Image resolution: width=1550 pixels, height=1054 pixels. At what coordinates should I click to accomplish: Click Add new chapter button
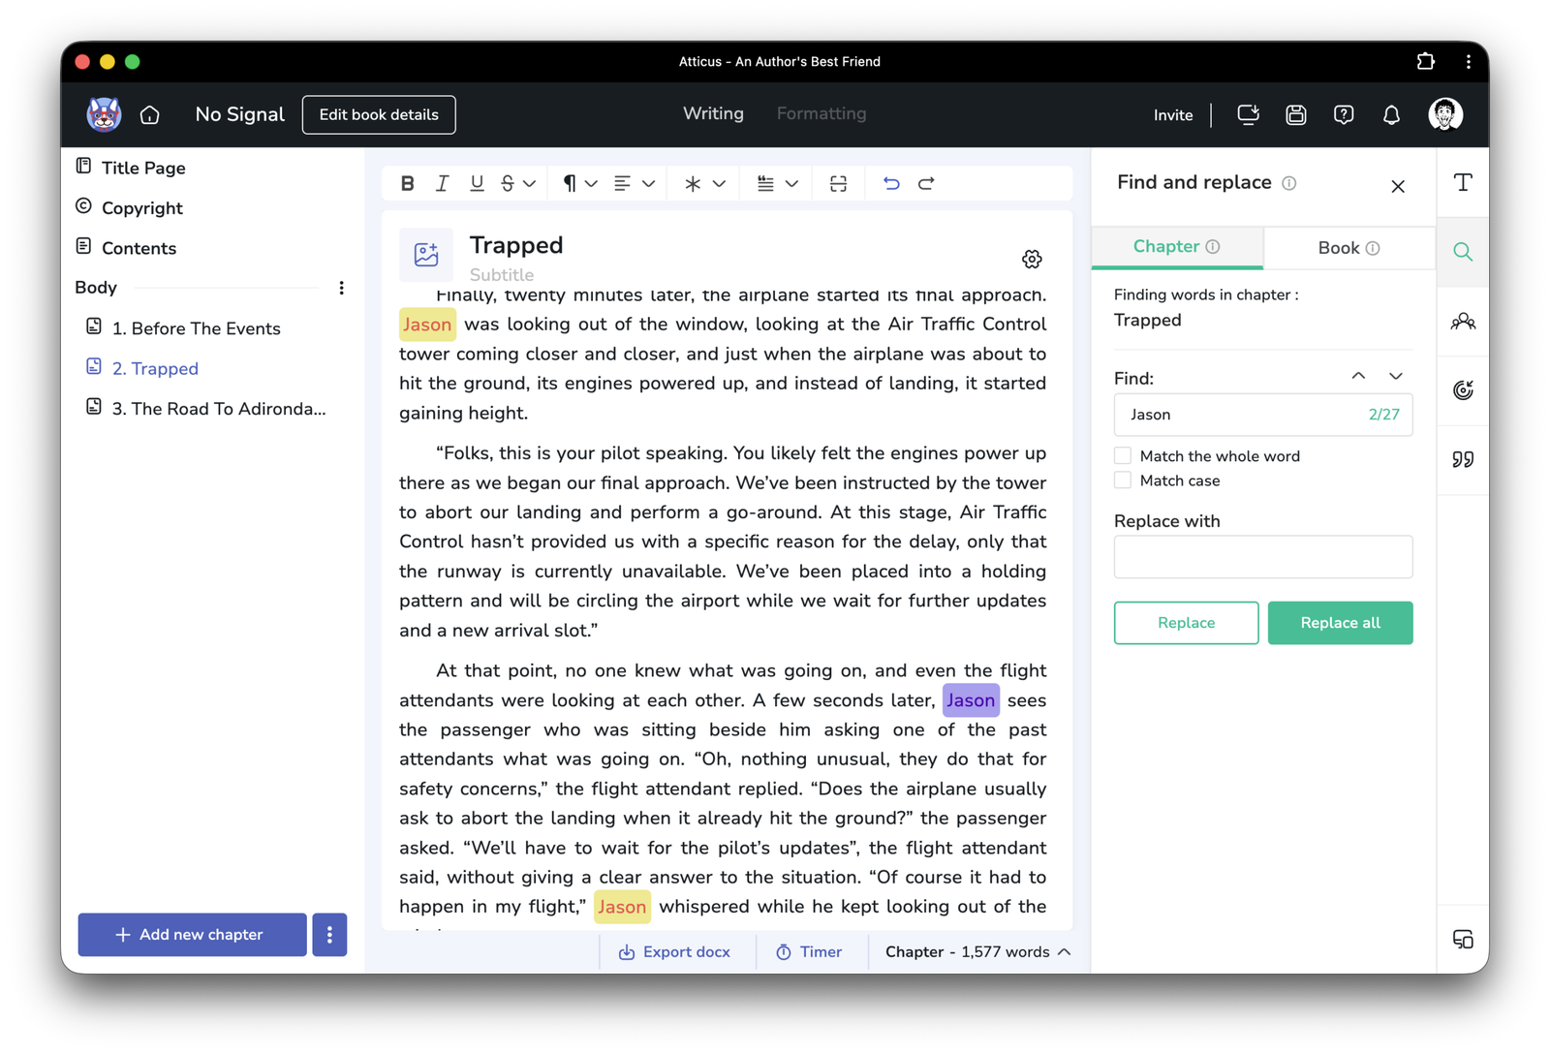pyautogui.click(x=192, y=935)
